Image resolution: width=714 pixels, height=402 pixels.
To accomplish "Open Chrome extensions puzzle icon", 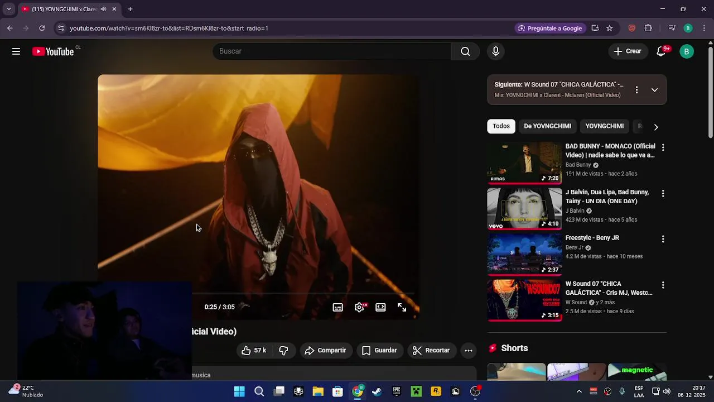I will (x=648, y=28).
